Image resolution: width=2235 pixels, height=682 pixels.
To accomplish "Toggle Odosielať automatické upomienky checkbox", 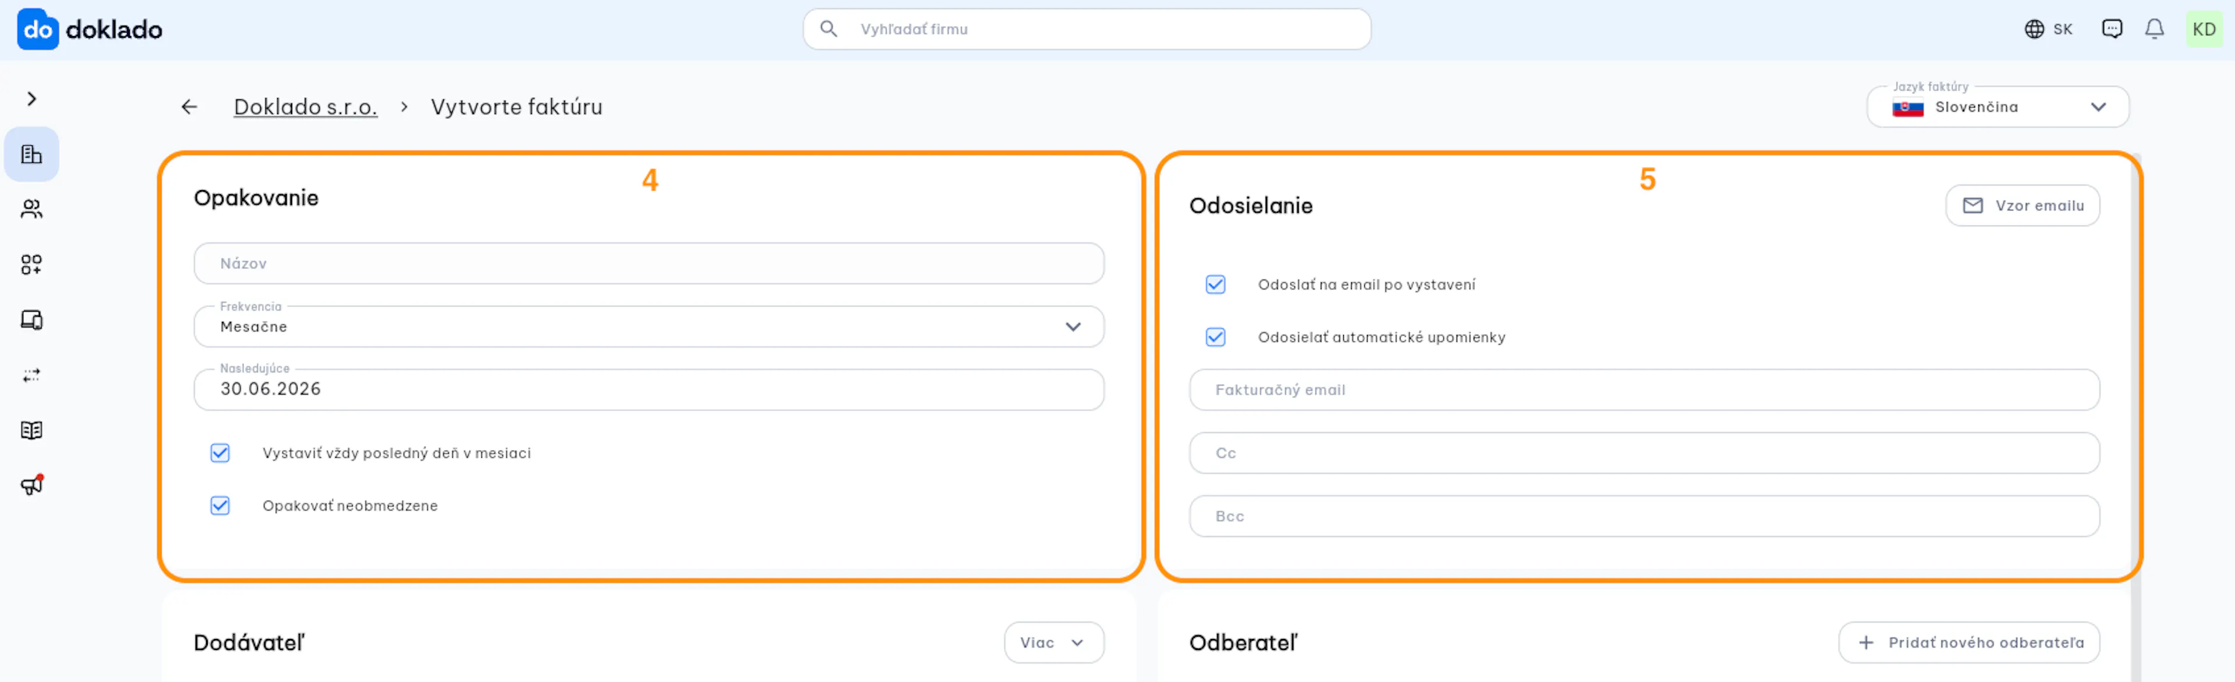I will click(x=1215, y=337).
